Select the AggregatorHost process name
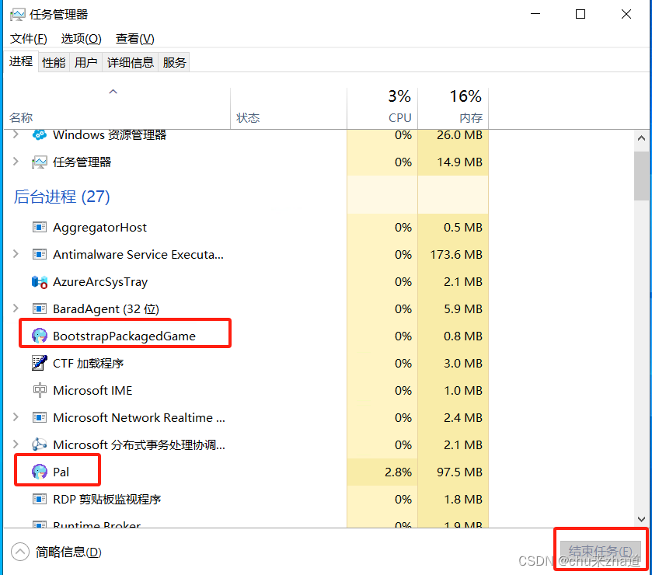This screenshot has width=652, height=575. tap(99, 228)
